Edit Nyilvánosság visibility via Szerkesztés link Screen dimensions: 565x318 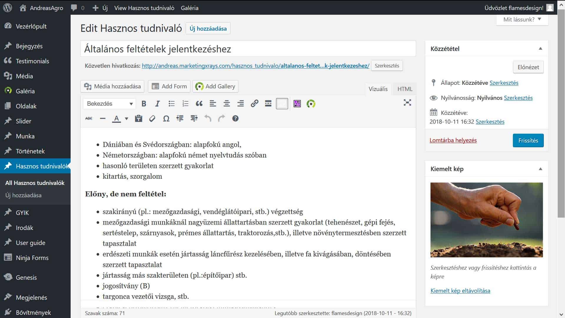[x=518, y=98]
